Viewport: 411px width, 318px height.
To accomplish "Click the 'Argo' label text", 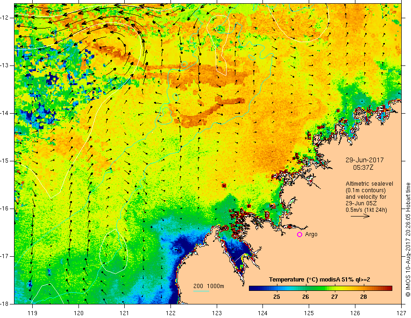I will point(311,234).
